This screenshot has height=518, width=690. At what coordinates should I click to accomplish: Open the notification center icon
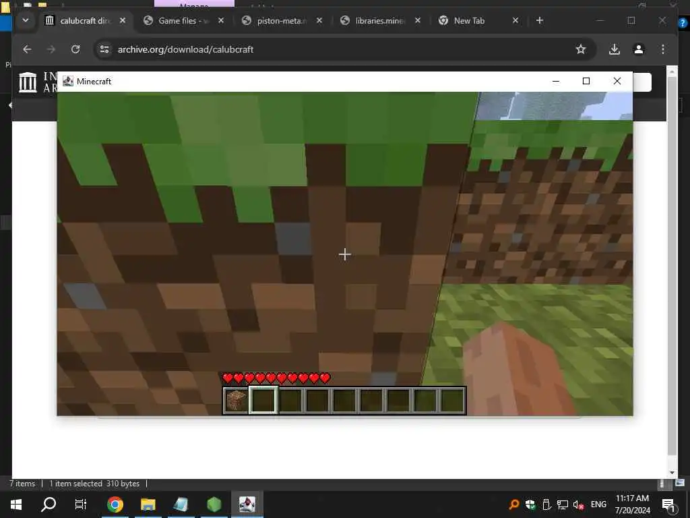pyautogui.click(x=668, y=505)
